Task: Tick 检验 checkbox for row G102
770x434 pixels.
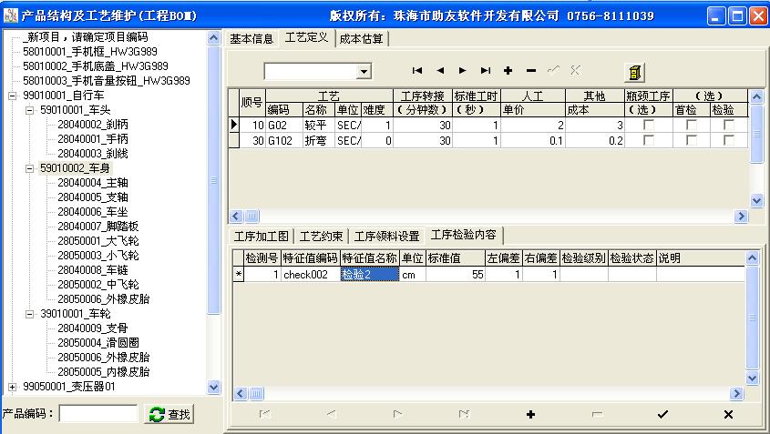Action: point(729,141)
